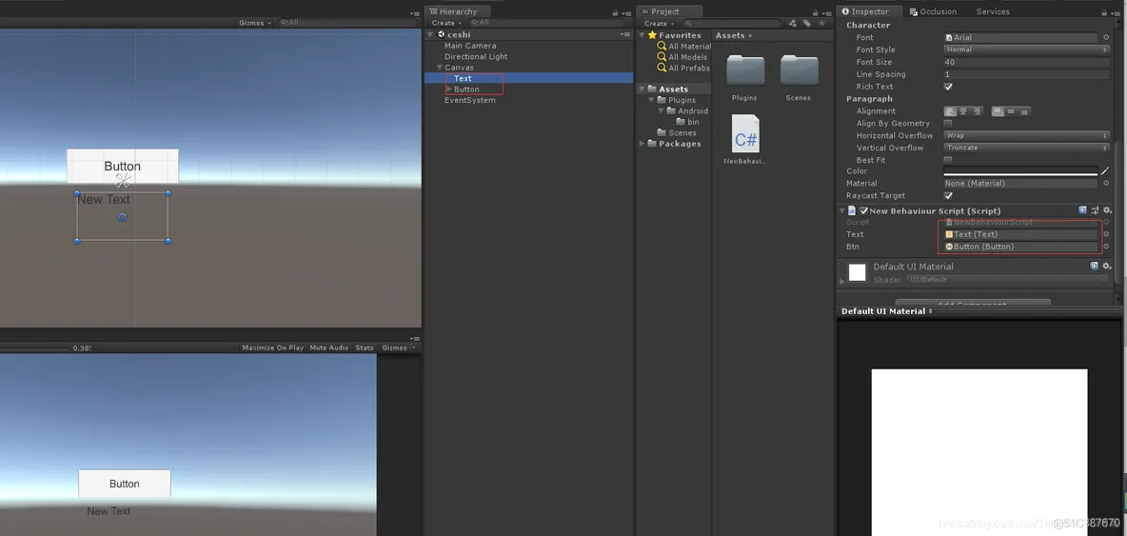Select right horizontal alignment icon
Viewport: 1127px width, 536px height.
(977, 111)
